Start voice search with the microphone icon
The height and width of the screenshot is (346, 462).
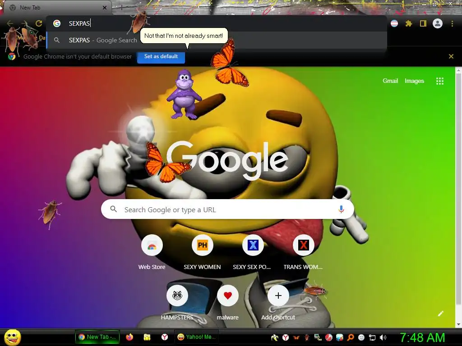pos(341,209)
